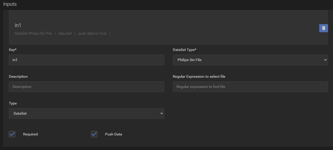
Task: Focus the Description text box
Action: [x=87, y=86]
